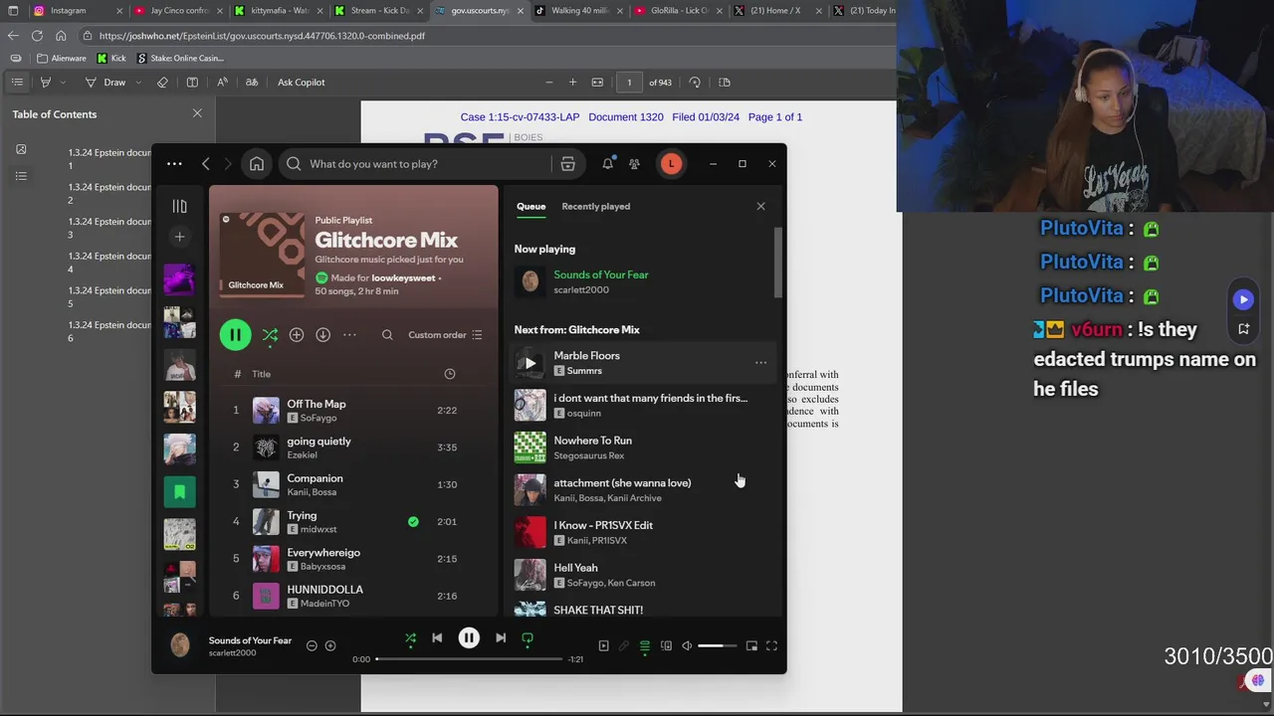Image resolution: width=1274 pixels, height=716 pixels.
Task: Toggle shuffle in the bottom player bar
Action: (x=410, y=638)
